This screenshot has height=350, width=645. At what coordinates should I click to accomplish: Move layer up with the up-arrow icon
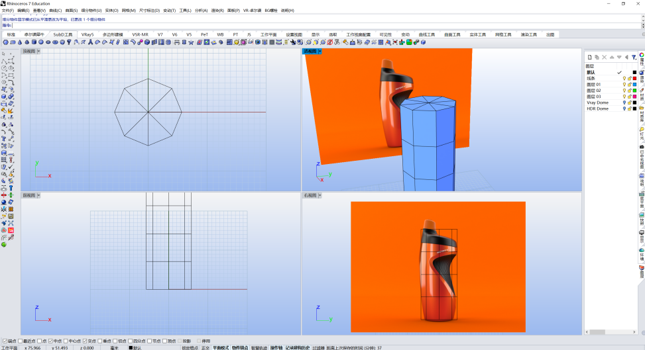[612, 58]
